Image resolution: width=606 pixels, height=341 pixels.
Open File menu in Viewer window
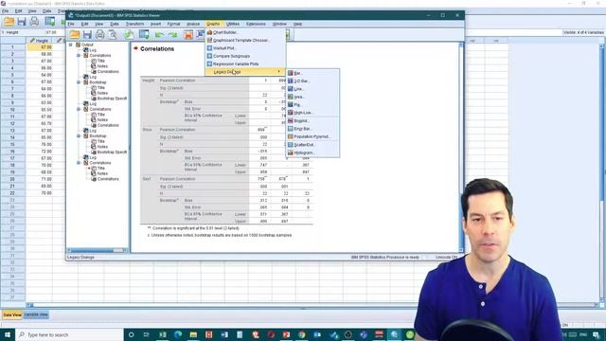point(71,24)
